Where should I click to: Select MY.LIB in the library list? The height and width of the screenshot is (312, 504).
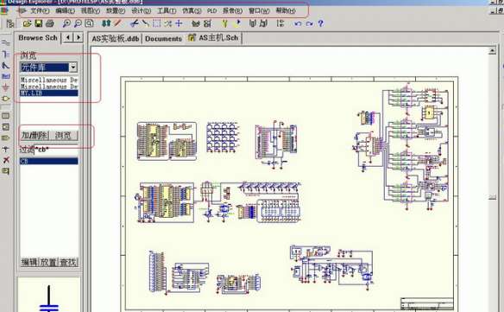click(x=49, y=93)
